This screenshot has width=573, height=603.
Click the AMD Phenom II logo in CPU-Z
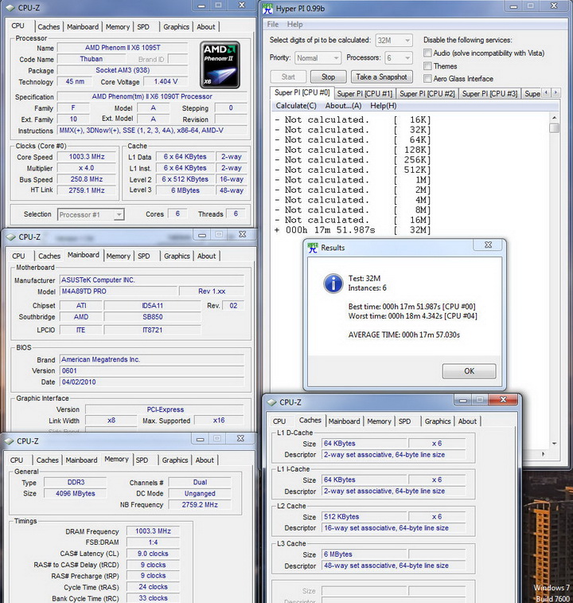coord(220,65)
